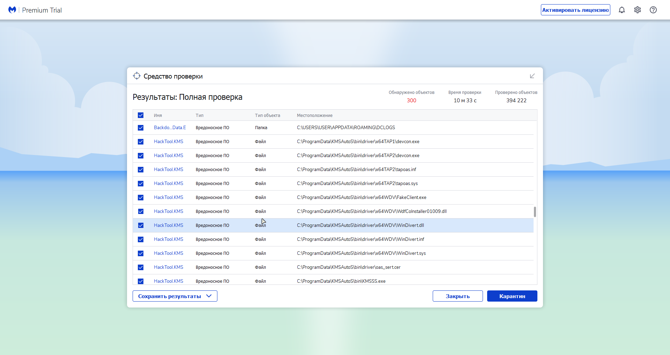
Task: Click the results list scrollbar thumb
Action: (x=535, y=212)
